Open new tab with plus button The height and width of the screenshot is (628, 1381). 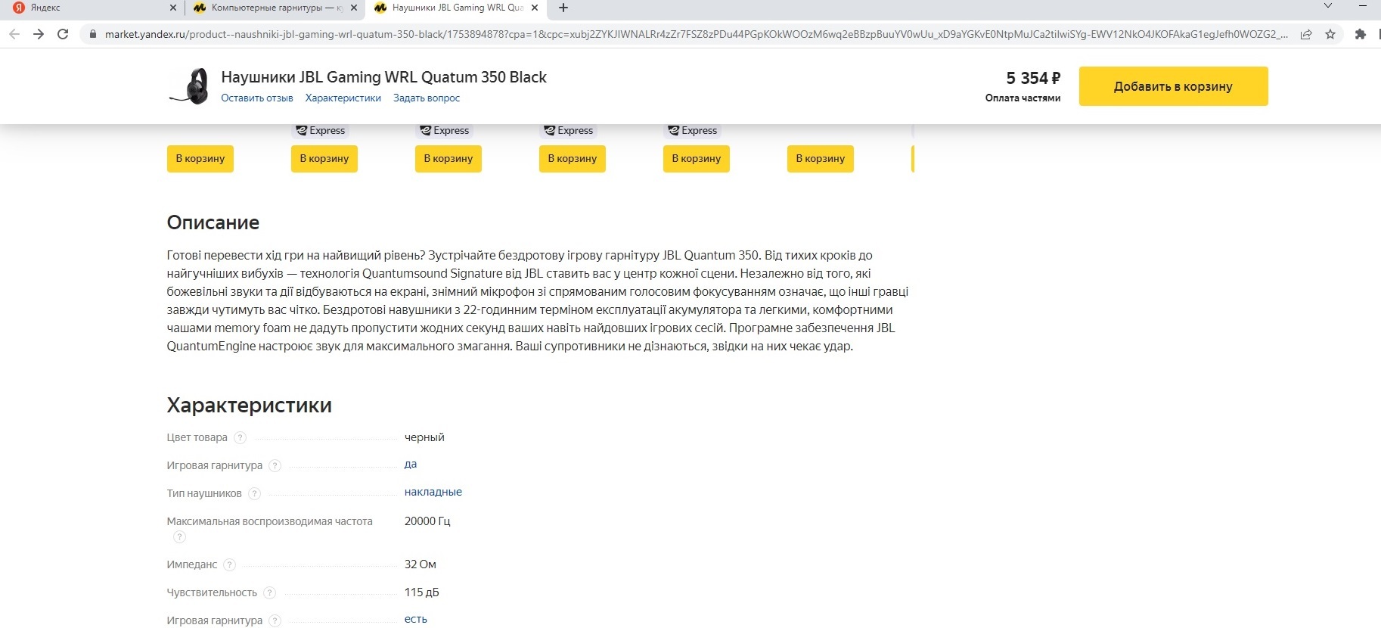(x=563, y=8)
